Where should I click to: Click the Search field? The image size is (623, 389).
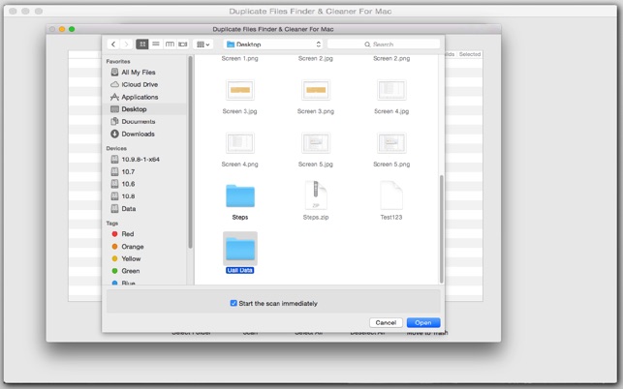coord(384,45)
